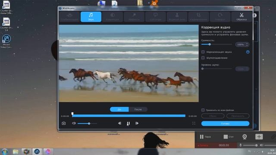The width and height of the screenshot is (276, 155).
Task: Switch to the Movavi taskbar icon
Action: coord(37,152)
